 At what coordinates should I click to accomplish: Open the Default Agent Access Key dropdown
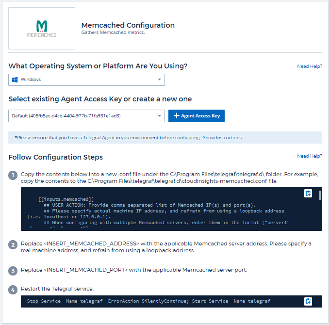point(82,116)
